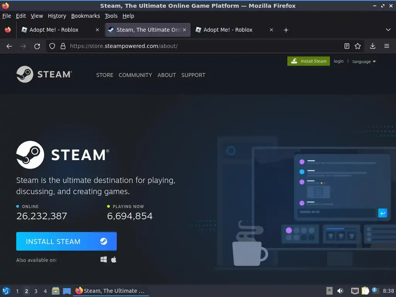Click the blue INSTALL STEAM button
This screenshot has height=297, width=396.
(67, 241)
